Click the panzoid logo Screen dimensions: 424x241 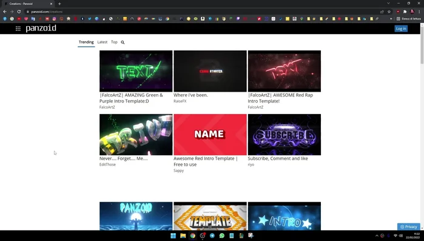point(41,28)
